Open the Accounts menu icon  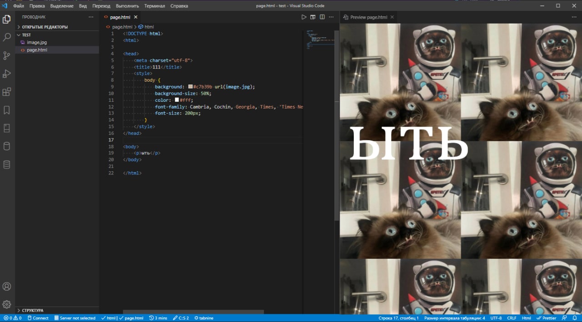point(7,287)
